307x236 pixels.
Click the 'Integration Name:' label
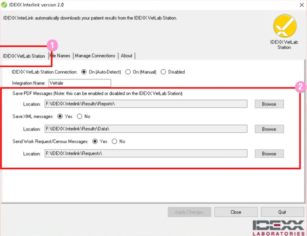point(28,83)
